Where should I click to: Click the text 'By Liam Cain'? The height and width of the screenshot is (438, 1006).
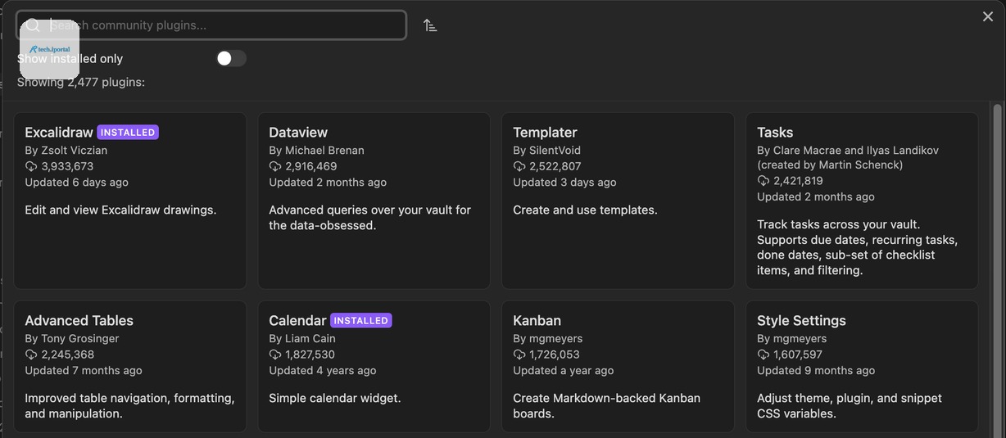pyautogui.click(x=302, y=339)
